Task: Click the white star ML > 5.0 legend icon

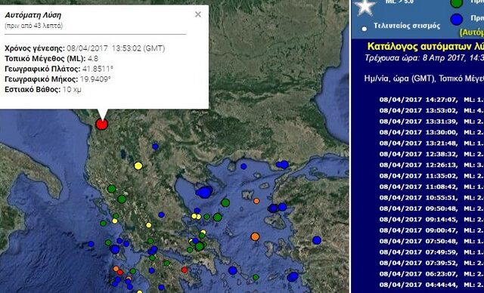Action: click(365, 6)
